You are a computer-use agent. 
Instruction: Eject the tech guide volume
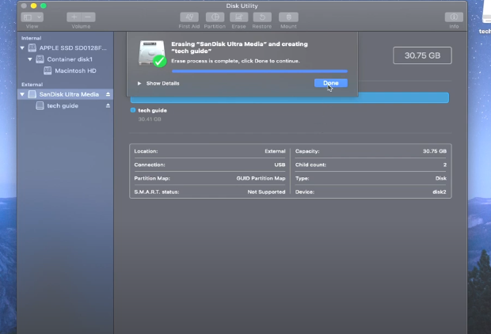click(108, 106)
